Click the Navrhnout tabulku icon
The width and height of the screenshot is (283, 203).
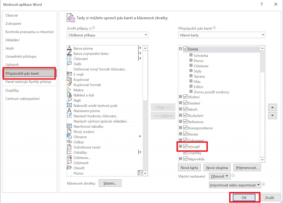pos(69,126)
